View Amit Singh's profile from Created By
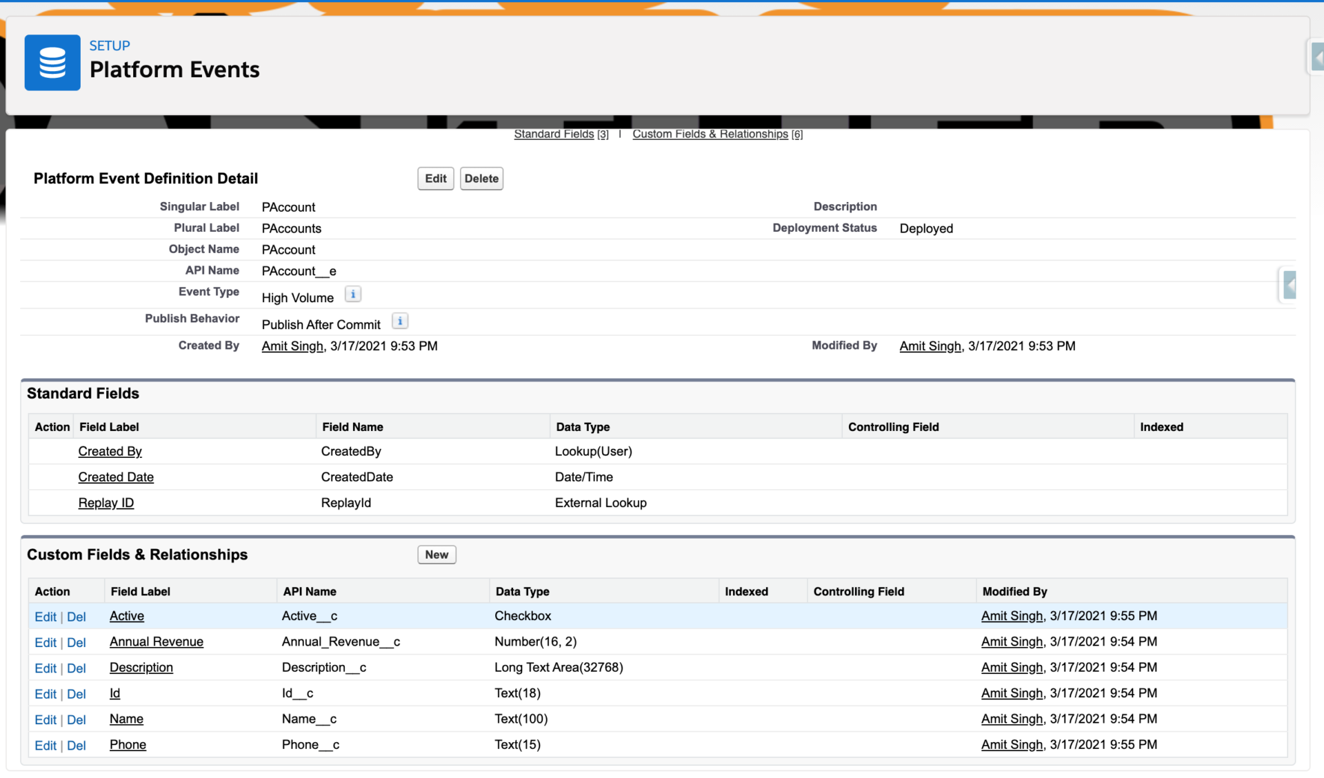 292,346
